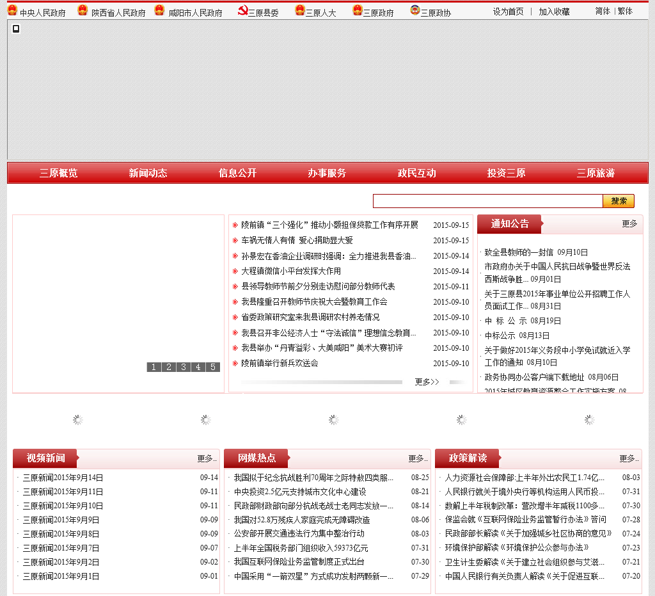The height and width of the screenshot is (596, 655).
Task: Open 更多 in 网媒热点 panel
Action: coord(418,458)
